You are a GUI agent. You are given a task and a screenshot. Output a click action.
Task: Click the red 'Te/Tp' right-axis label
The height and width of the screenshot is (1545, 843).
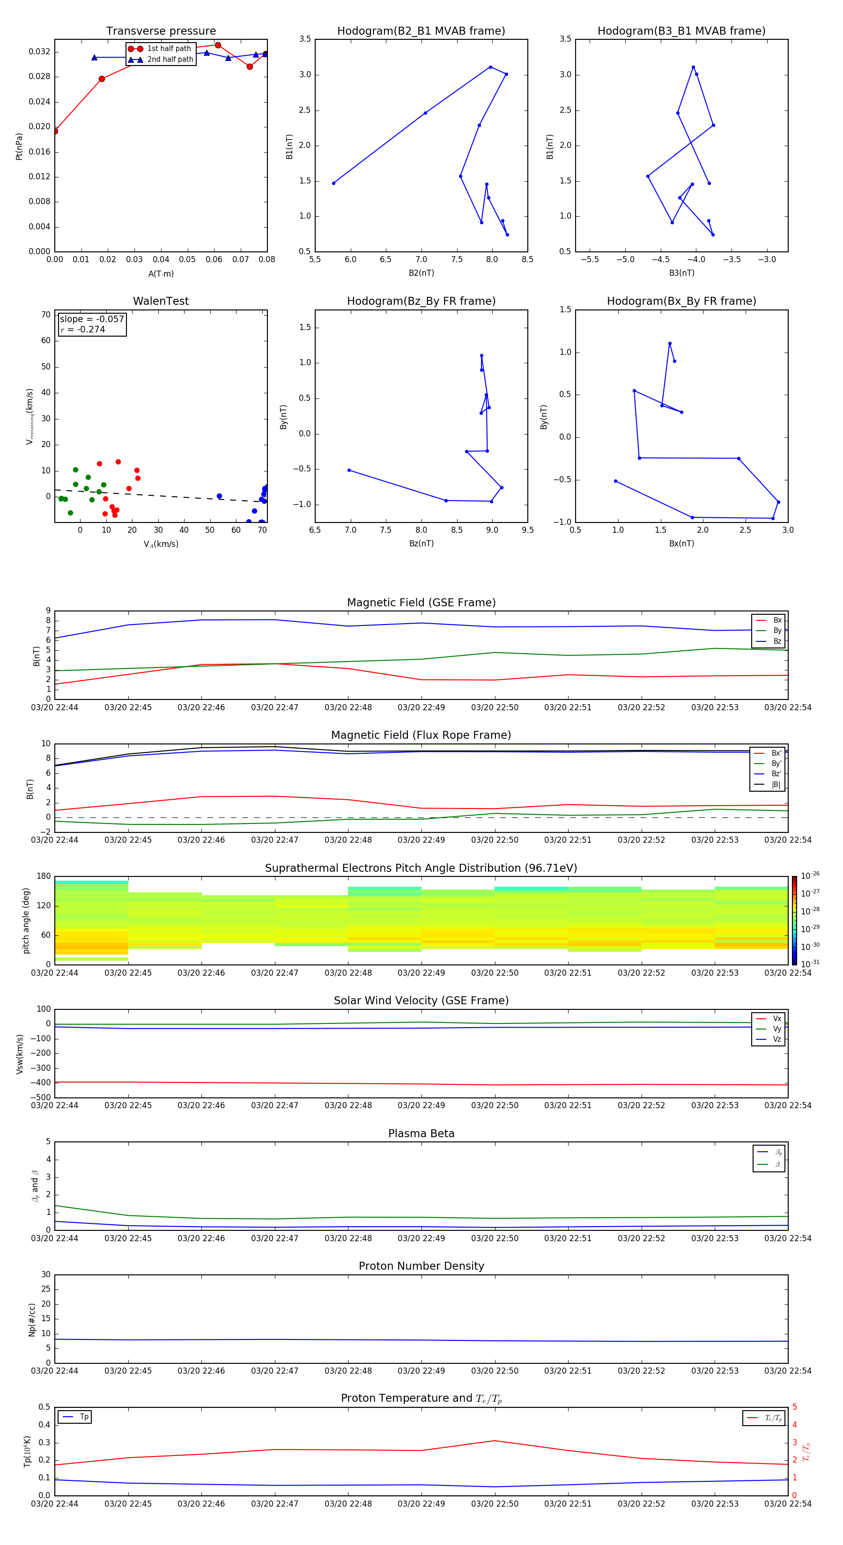(x=806, y=1451)
